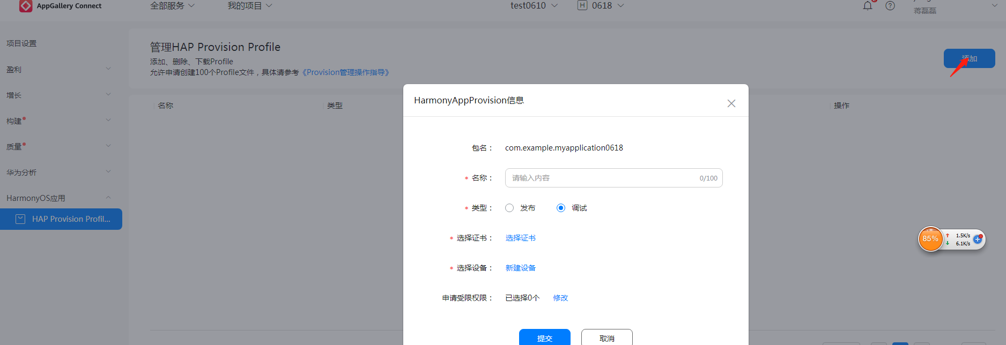Click the 选择证书 link
Screen dimensions: 1006x345
[520, 238]
